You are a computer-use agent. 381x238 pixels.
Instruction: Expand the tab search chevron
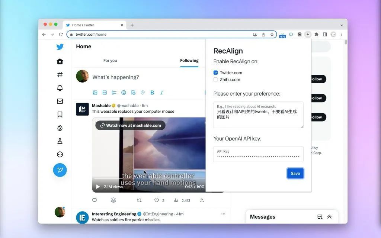342,25
